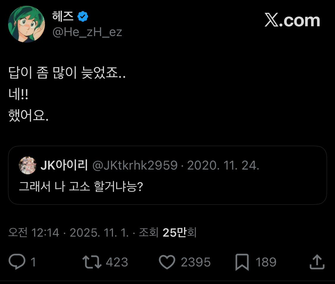
Task: Click the 2395 likes count
Action: (196, 262)
